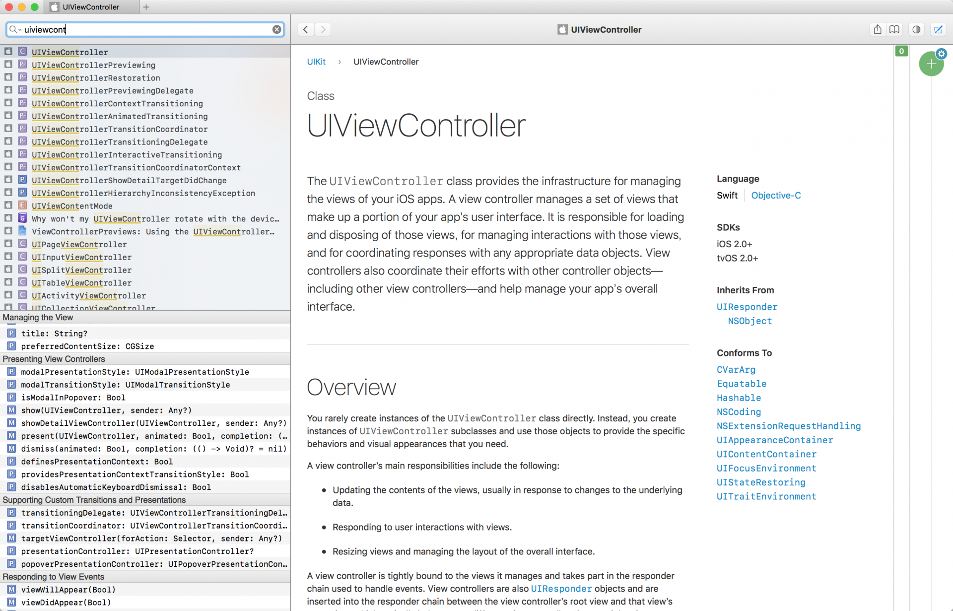Screen dimensions: 953x611
Task: Click the E enum icon for UIViewContentMode
Action: tap(22, 205)
